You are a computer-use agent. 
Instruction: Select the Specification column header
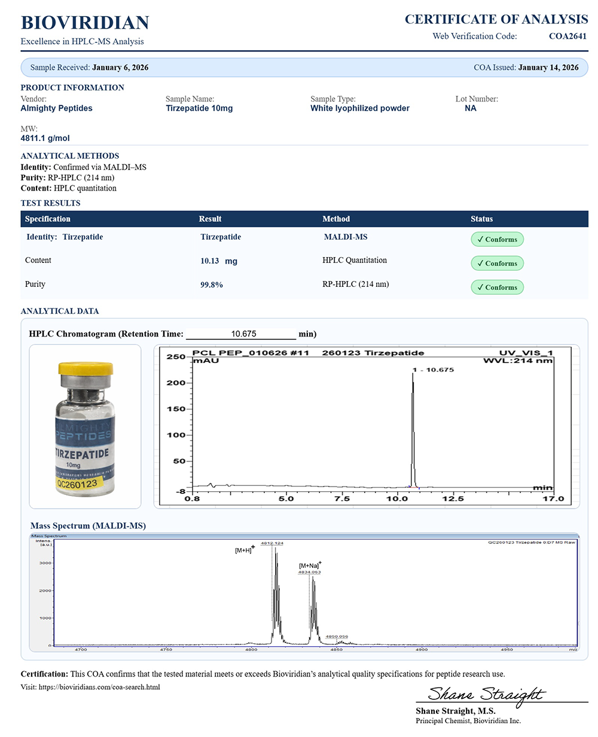click(x=48, y=219)
